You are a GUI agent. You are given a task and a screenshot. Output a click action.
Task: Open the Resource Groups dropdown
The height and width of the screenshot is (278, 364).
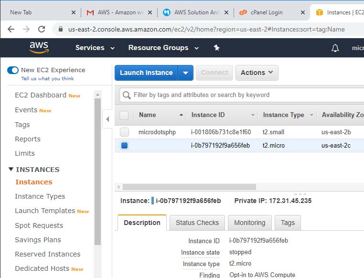point(163,48)
